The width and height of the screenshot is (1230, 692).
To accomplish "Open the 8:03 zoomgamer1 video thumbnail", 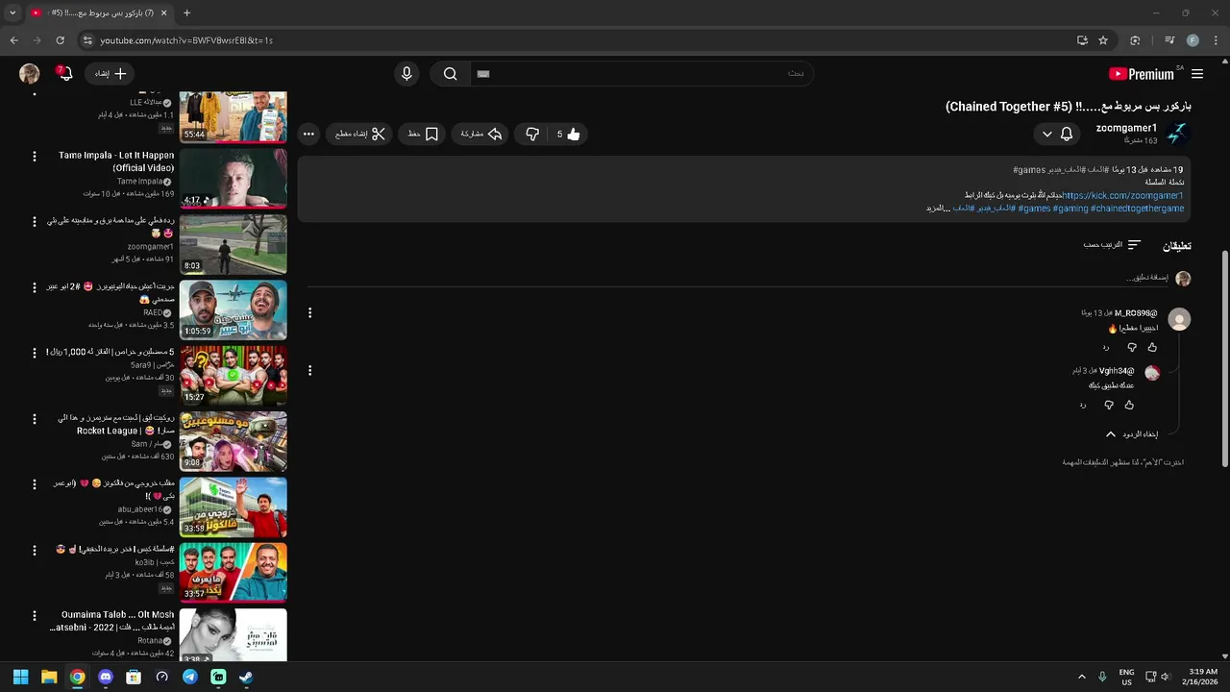I will click(233, 244).
